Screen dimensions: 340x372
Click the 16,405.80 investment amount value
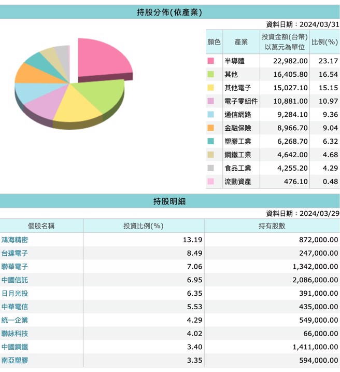290,74
